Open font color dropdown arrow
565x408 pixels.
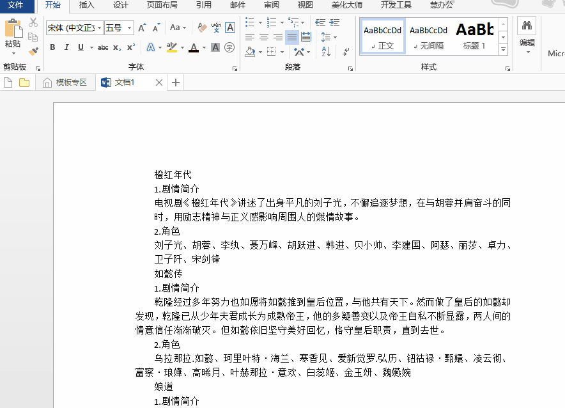coord(205,47)
